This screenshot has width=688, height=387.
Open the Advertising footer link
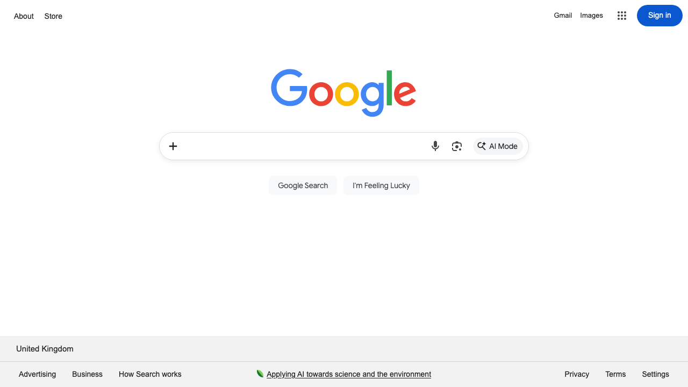37,374
